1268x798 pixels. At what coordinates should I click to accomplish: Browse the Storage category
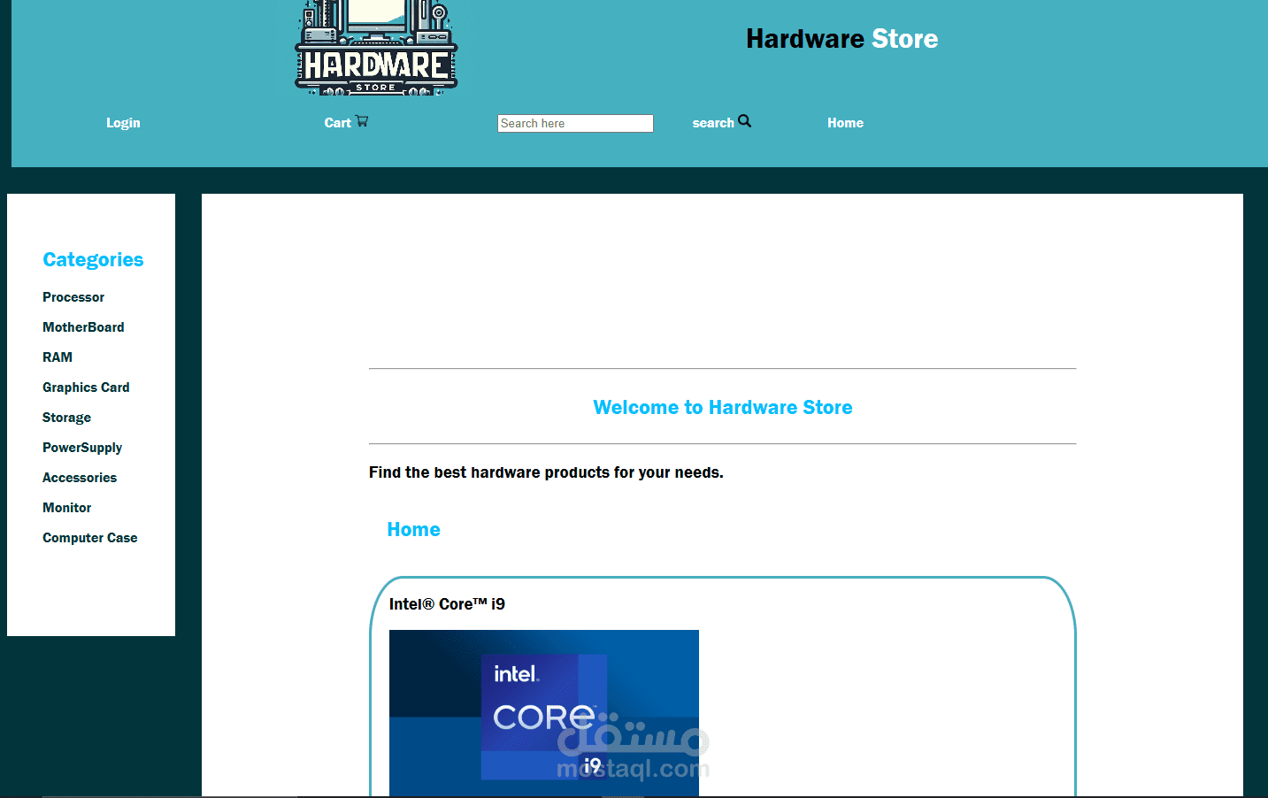coord(66,418)
